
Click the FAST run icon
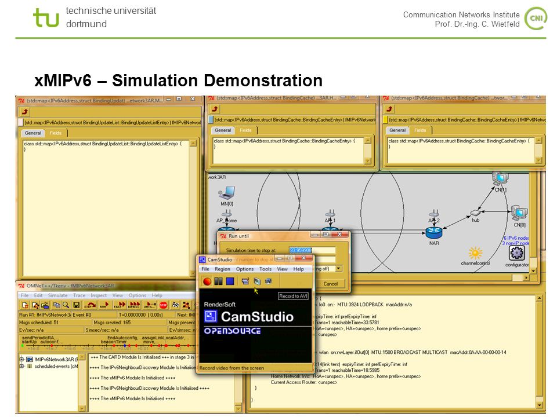(120, 305)
